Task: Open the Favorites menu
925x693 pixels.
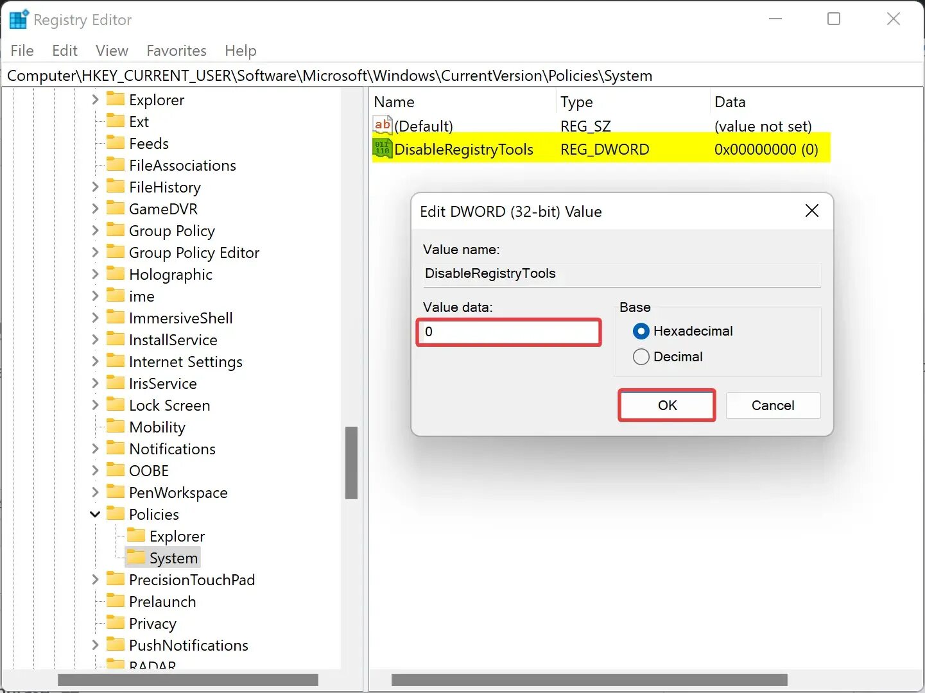Action: click(177, 50)
